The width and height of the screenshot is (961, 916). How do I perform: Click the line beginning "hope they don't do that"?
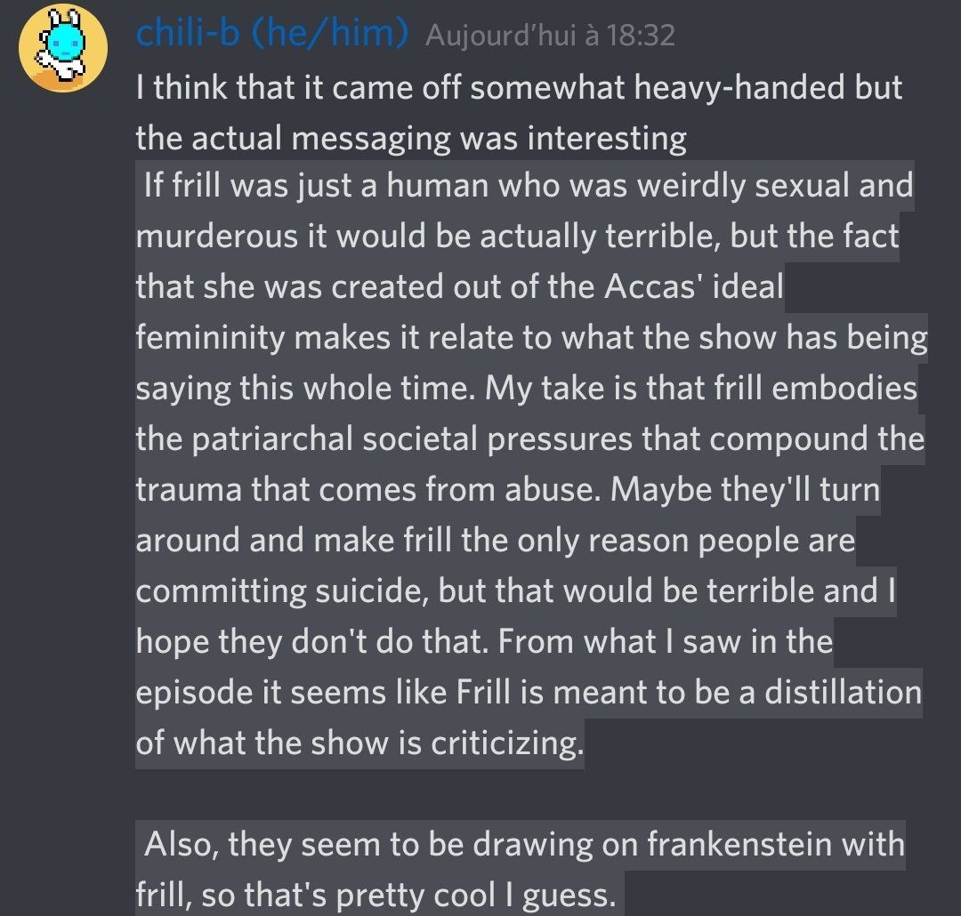[484, 642]
